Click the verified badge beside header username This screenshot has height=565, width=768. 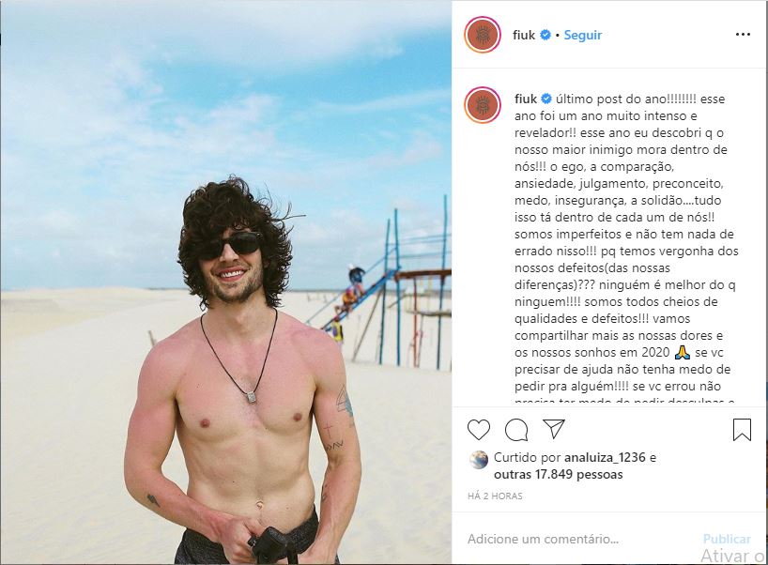(545, 36)
